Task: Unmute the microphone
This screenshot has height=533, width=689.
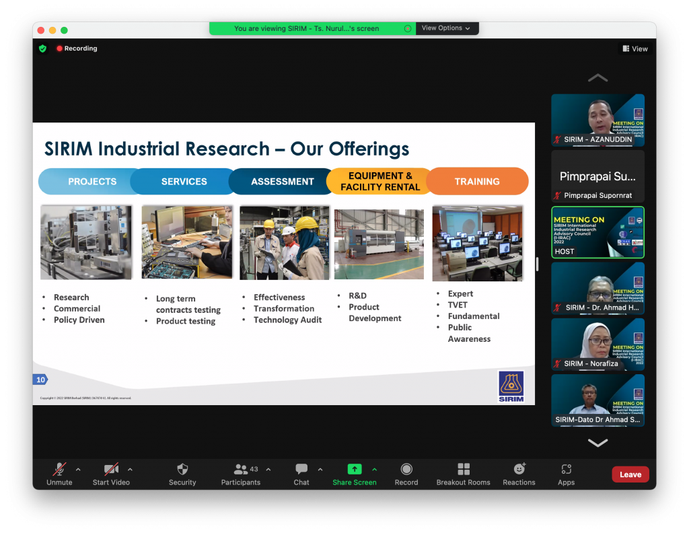Action: pyautogui.click(x=59, y=474)
